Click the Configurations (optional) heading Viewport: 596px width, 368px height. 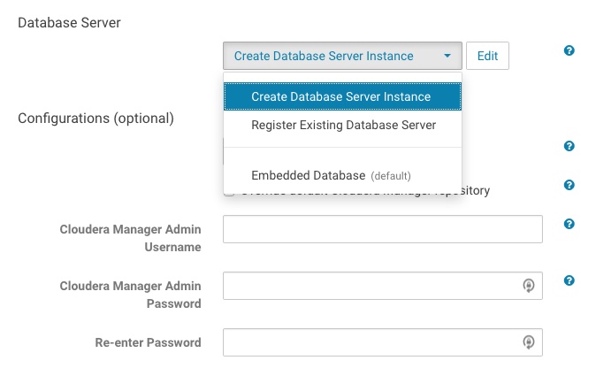point(96,118)
